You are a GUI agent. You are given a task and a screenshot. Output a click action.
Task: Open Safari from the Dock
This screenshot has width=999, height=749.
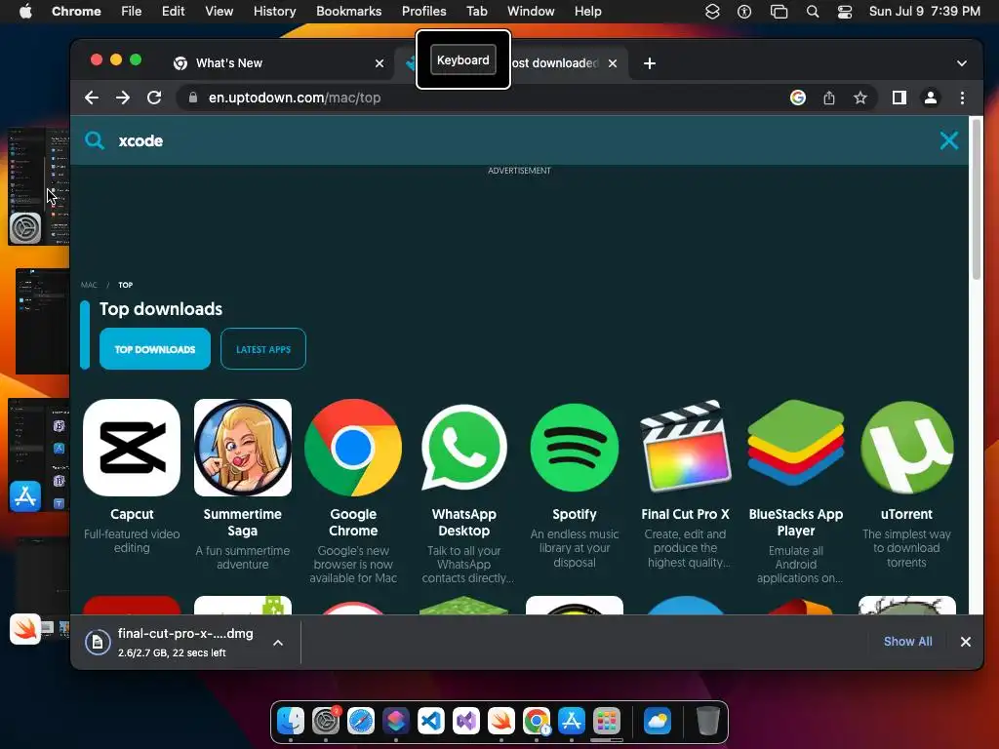click(361, 721)
